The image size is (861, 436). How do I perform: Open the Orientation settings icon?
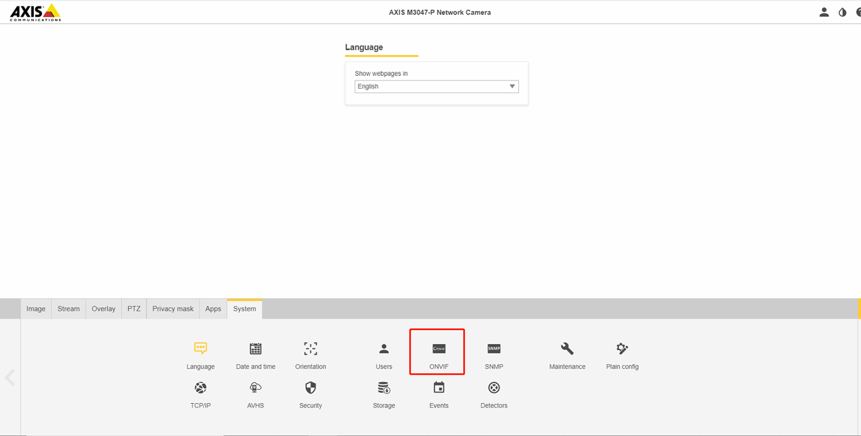[x=310, y=349]
